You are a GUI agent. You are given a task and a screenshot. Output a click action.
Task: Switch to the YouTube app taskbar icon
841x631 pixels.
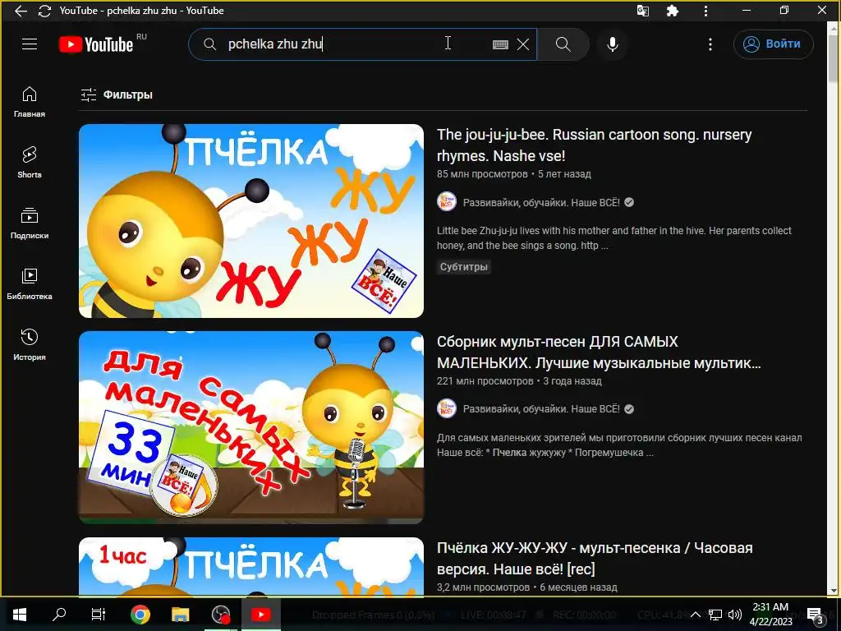(260, 615)
